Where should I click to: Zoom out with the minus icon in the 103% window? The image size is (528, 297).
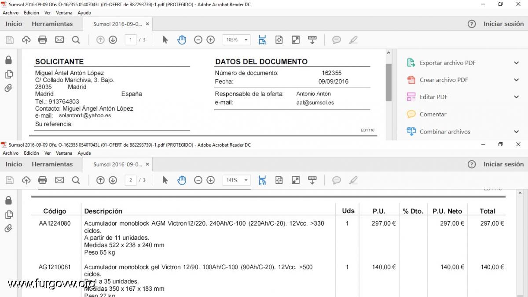(198, 40)
